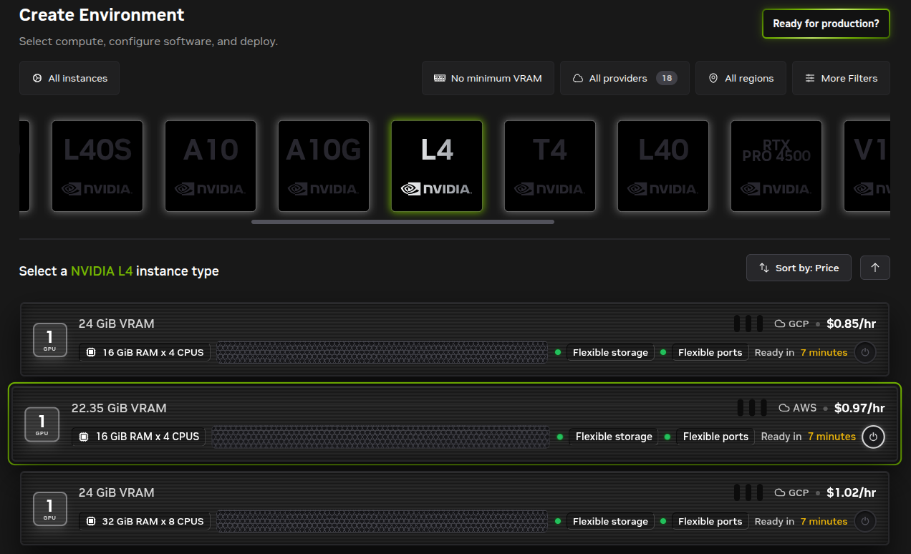Click Flexible storage on the AWS row
This screenshot has height=554, width=911.
[x=614, y=437]
